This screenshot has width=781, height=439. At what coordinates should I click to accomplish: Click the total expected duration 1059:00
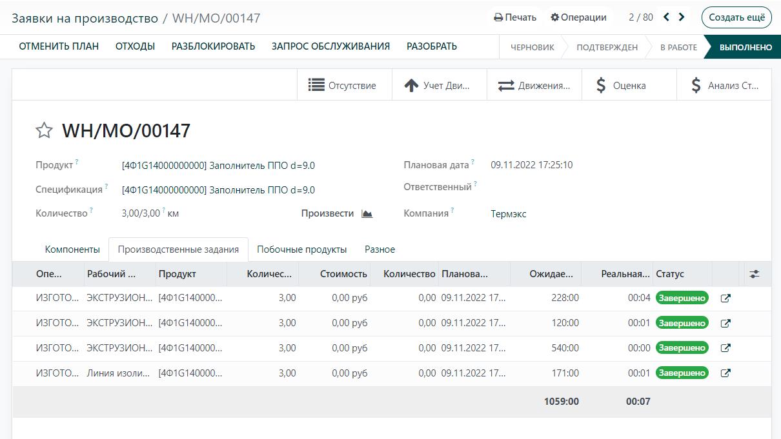[x=561, y=402]
